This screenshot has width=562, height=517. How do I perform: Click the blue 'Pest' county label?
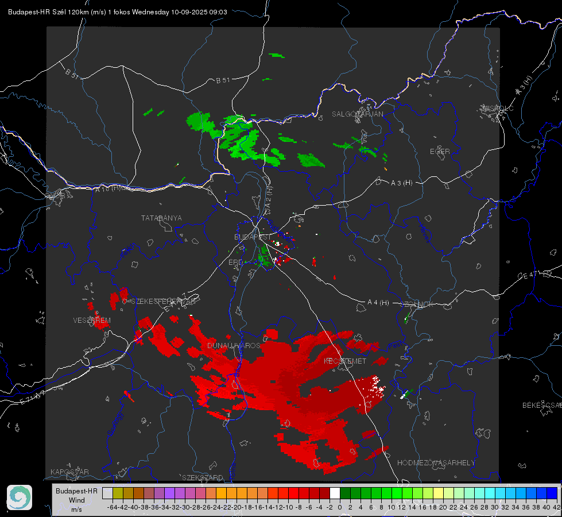click(x=396, y=346)
